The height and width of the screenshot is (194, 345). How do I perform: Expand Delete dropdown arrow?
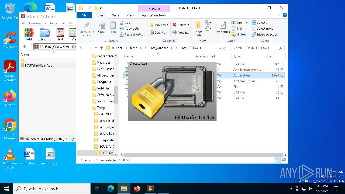188,25
